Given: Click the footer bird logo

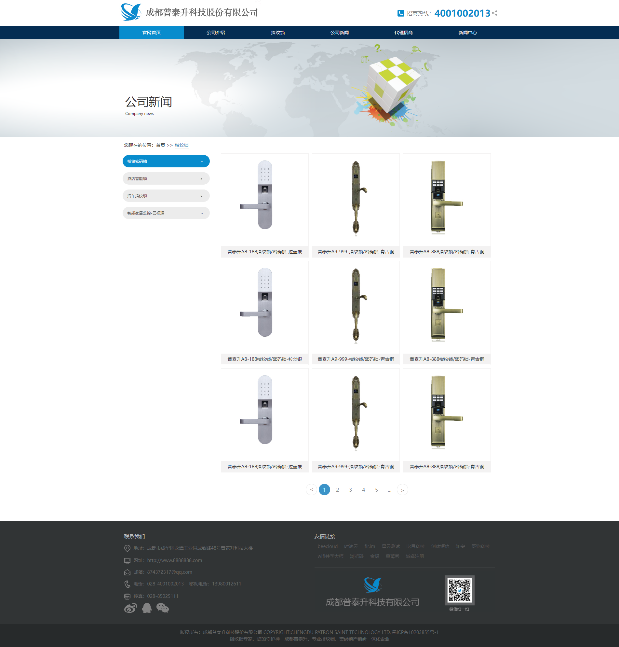Looking at the screenshot, I should [x=372, y=585].
